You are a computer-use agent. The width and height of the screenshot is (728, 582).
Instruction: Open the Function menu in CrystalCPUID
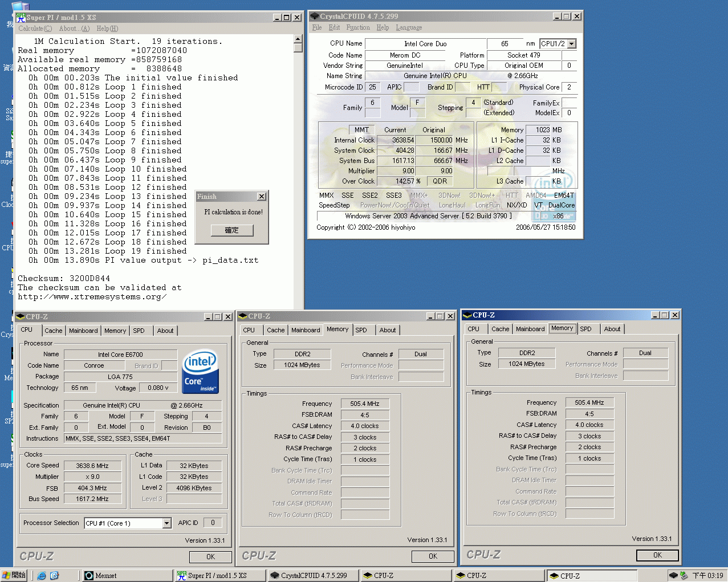tap(358, 27)
